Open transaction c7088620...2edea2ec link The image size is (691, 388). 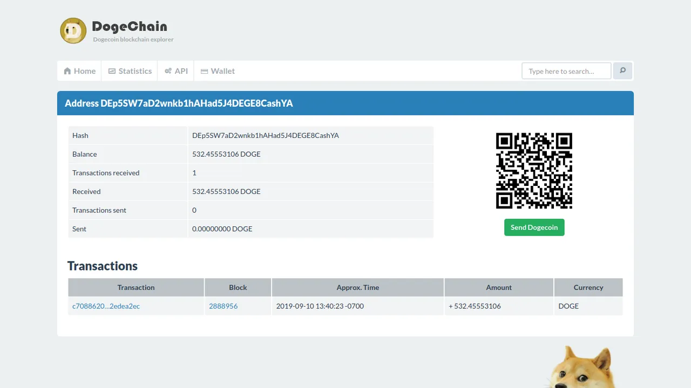click(106, 306)
